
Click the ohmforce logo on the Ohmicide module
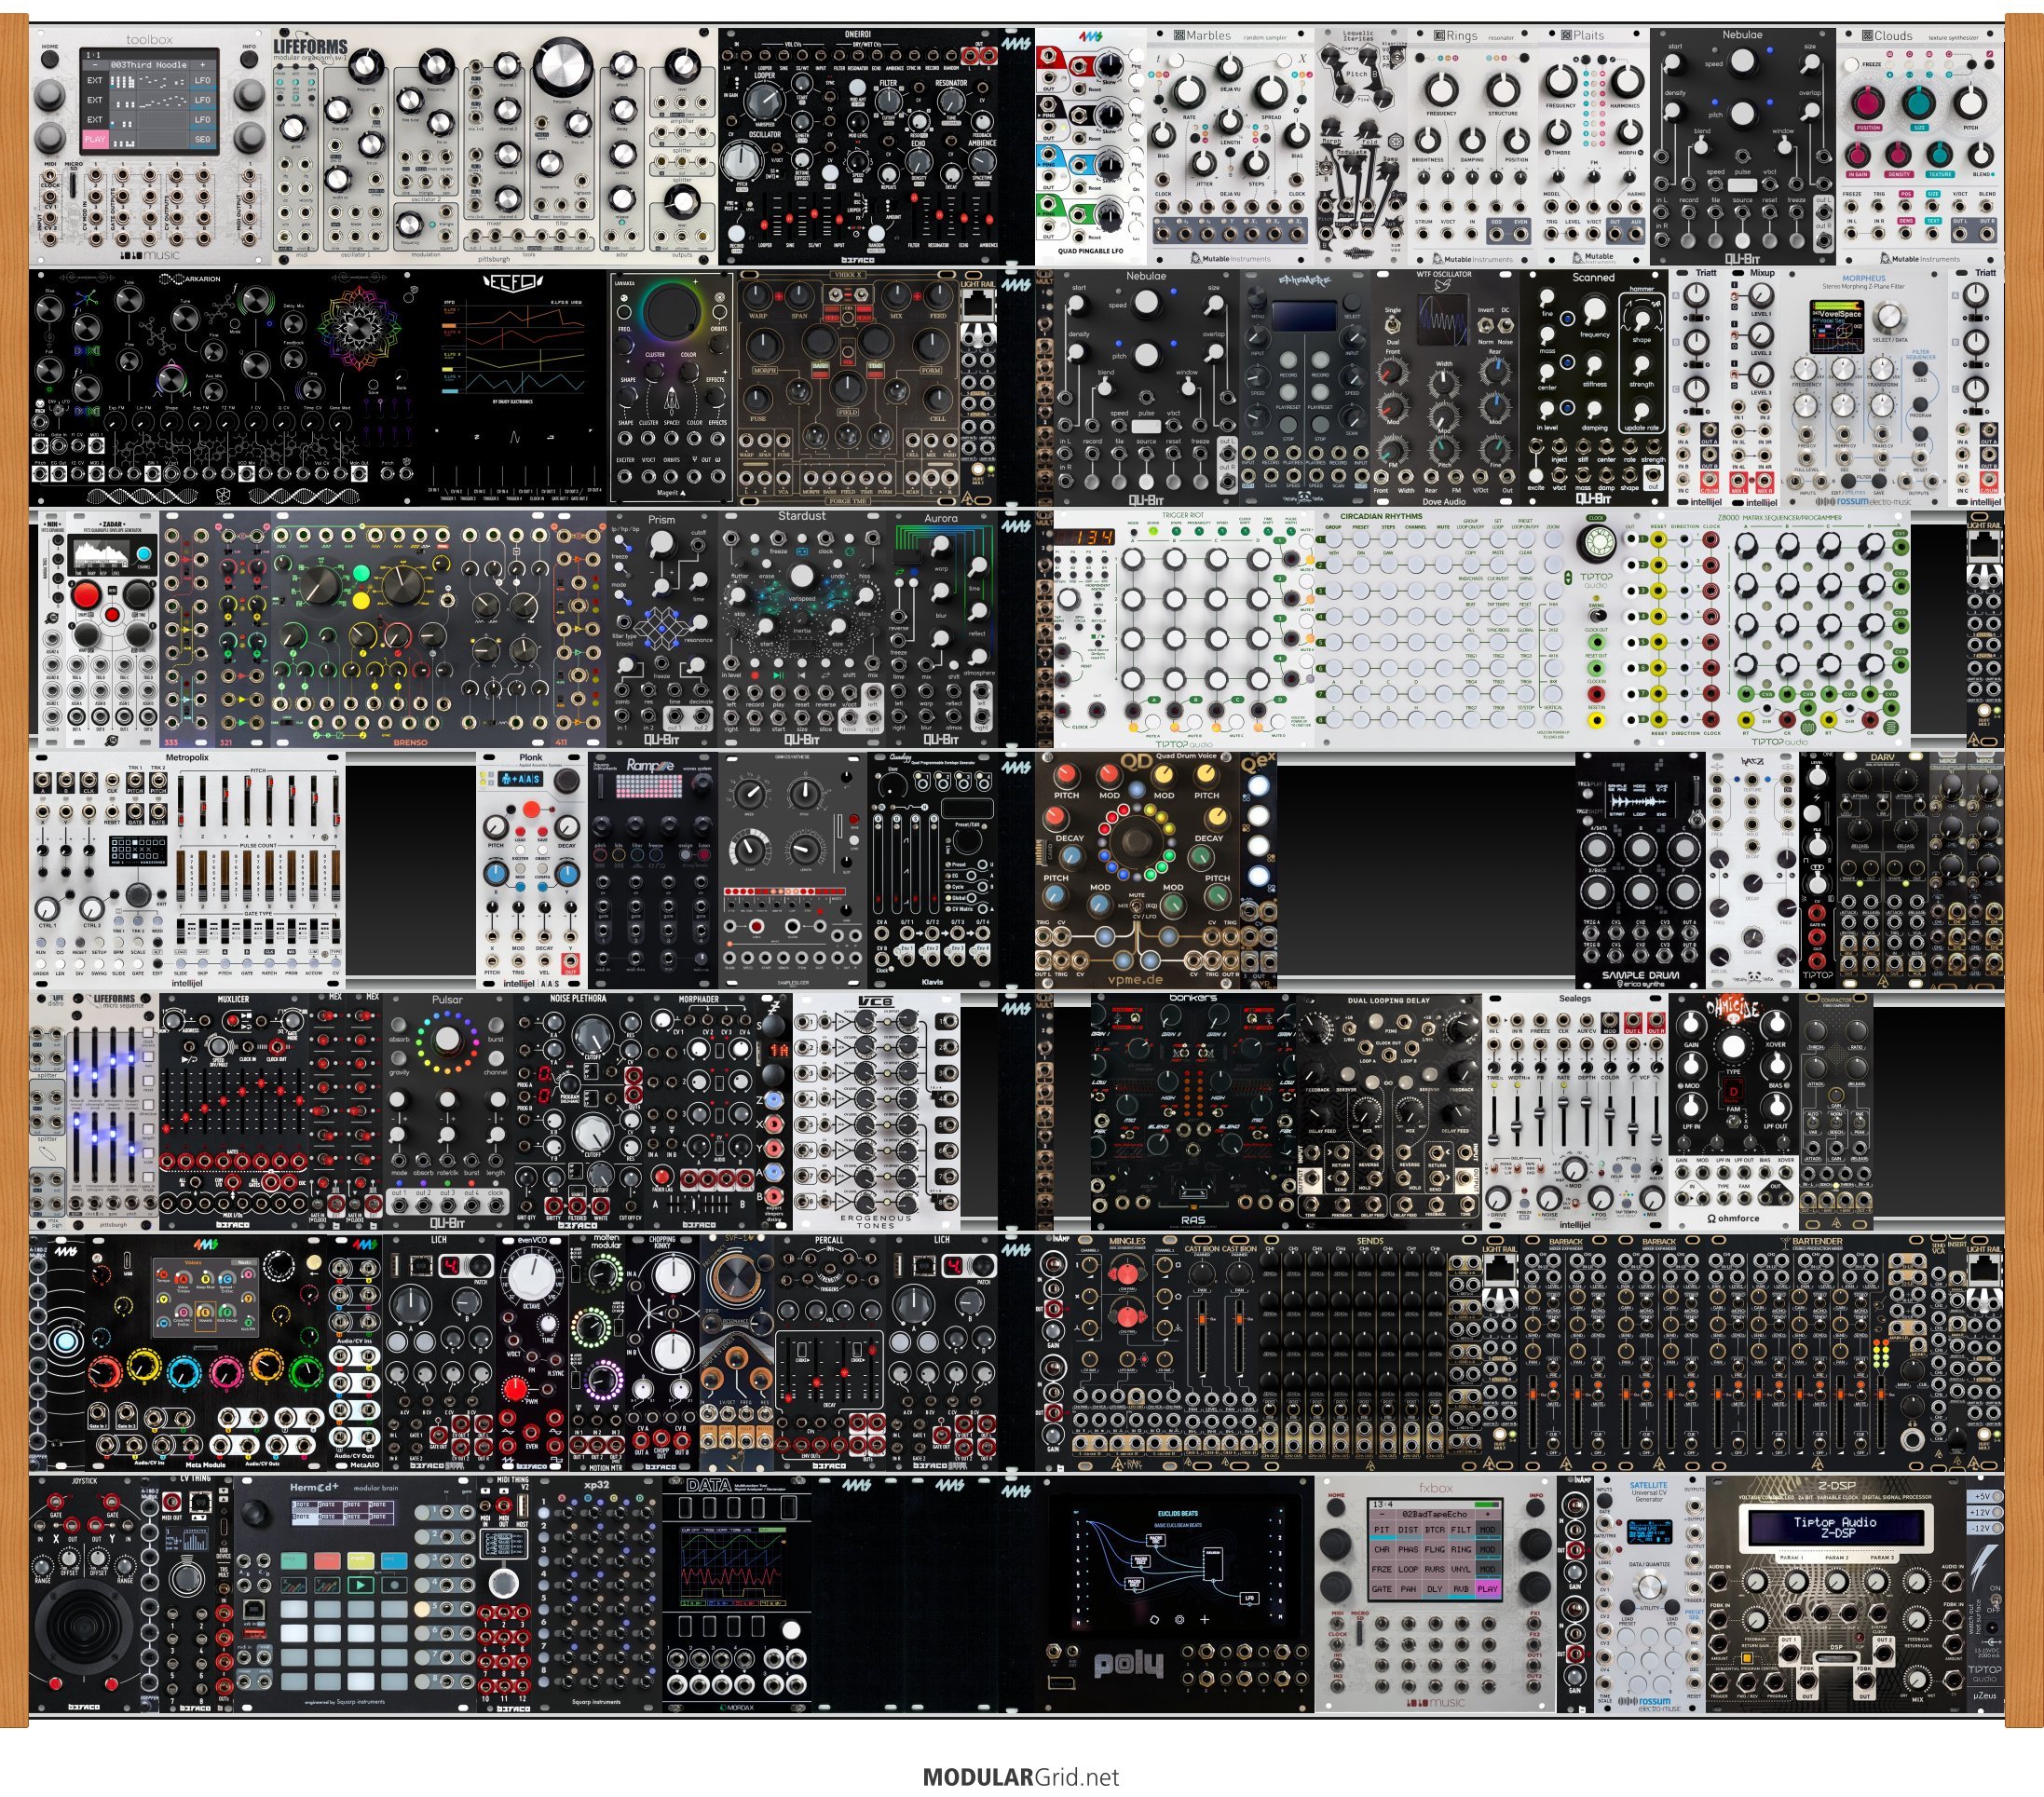[1733, 1218]
